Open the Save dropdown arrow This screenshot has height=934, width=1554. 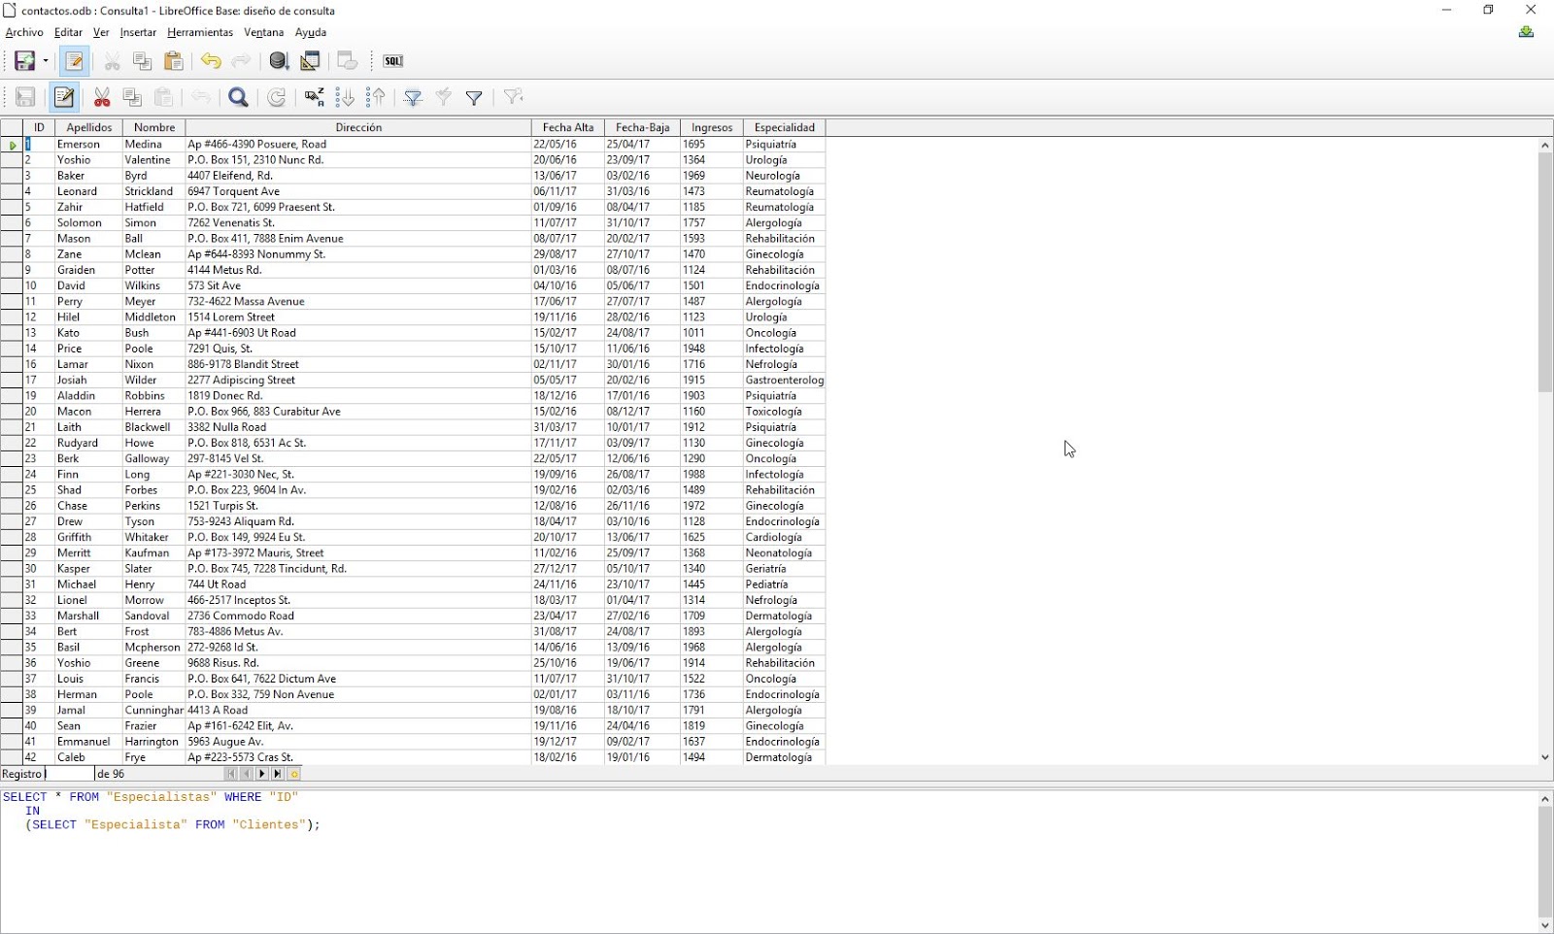pos(44,60)
